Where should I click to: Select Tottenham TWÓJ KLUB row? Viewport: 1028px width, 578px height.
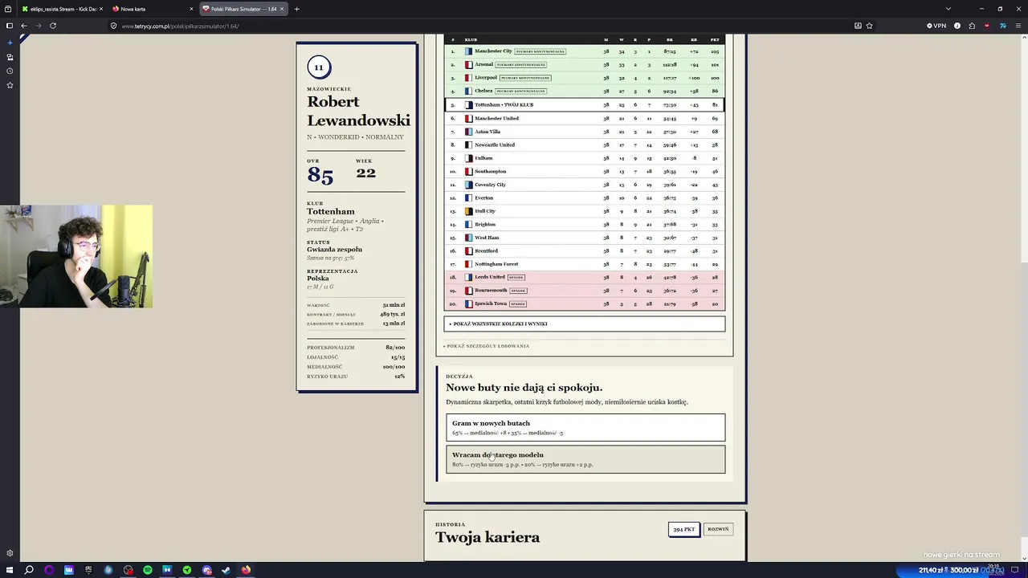[585, 104]
